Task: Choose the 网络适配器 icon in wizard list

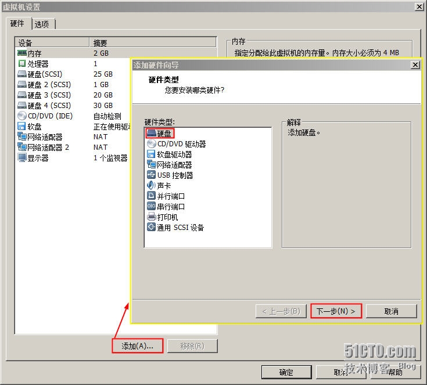Action: [152, 164]
